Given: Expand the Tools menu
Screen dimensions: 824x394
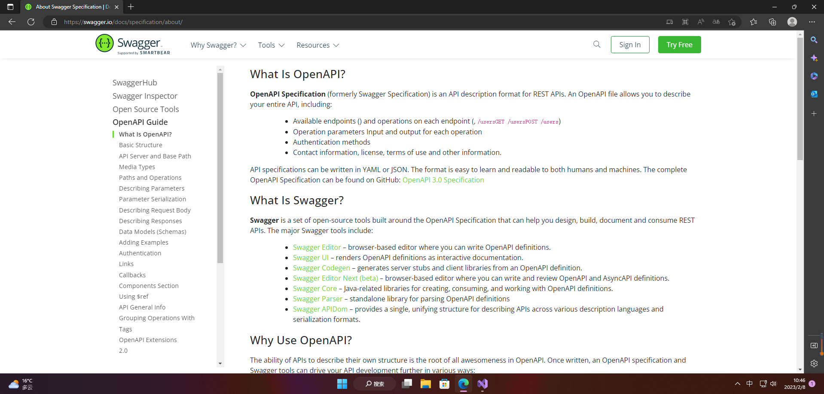Looking at the screenshot, I should click(271, 45).
